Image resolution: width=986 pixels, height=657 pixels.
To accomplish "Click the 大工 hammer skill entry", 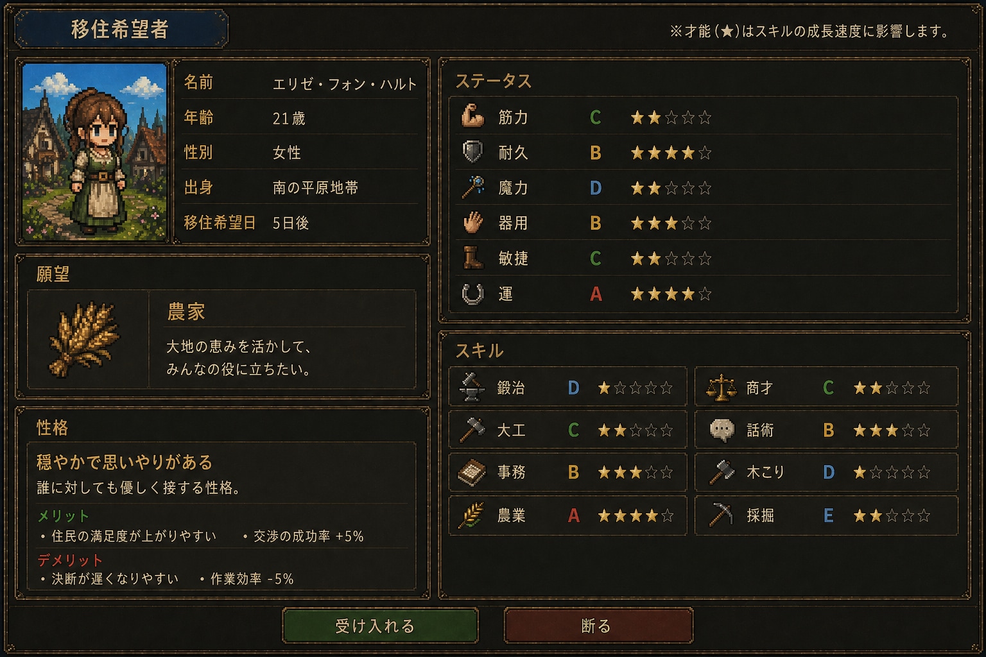I will click(567, 430).
